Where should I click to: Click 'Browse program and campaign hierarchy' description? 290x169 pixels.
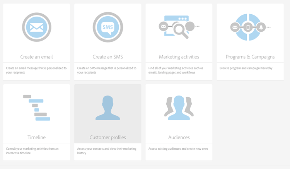coord(246,68)
